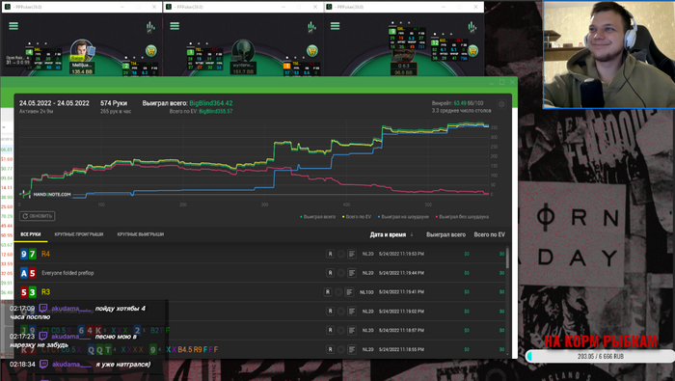Toggle 'Выиграл всего' line in graph legend

click(x=317, y=217)
